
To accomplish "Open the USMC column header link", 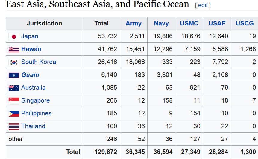I will [x=189, y=23].
